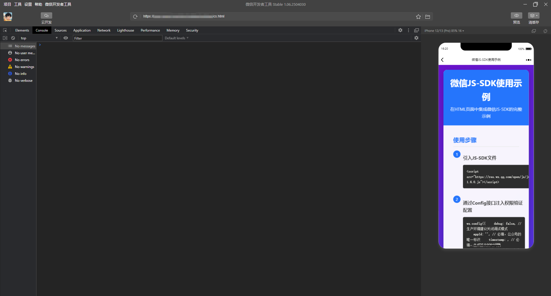Switch to the Lighthouse tab
The image size is (551, 296).
(126, 30)
